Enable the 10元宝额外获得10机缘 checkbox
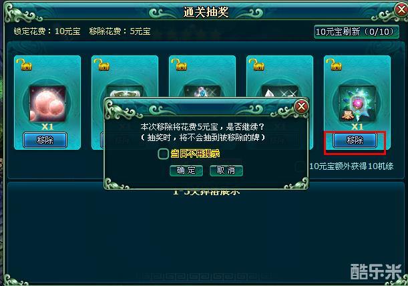408x286 pixels. coord(300,166)
